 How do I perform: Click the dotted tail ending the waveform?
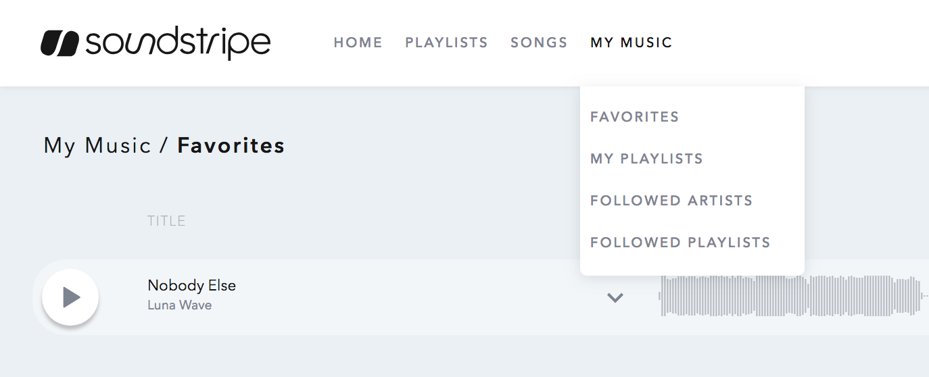coord(924,296)
